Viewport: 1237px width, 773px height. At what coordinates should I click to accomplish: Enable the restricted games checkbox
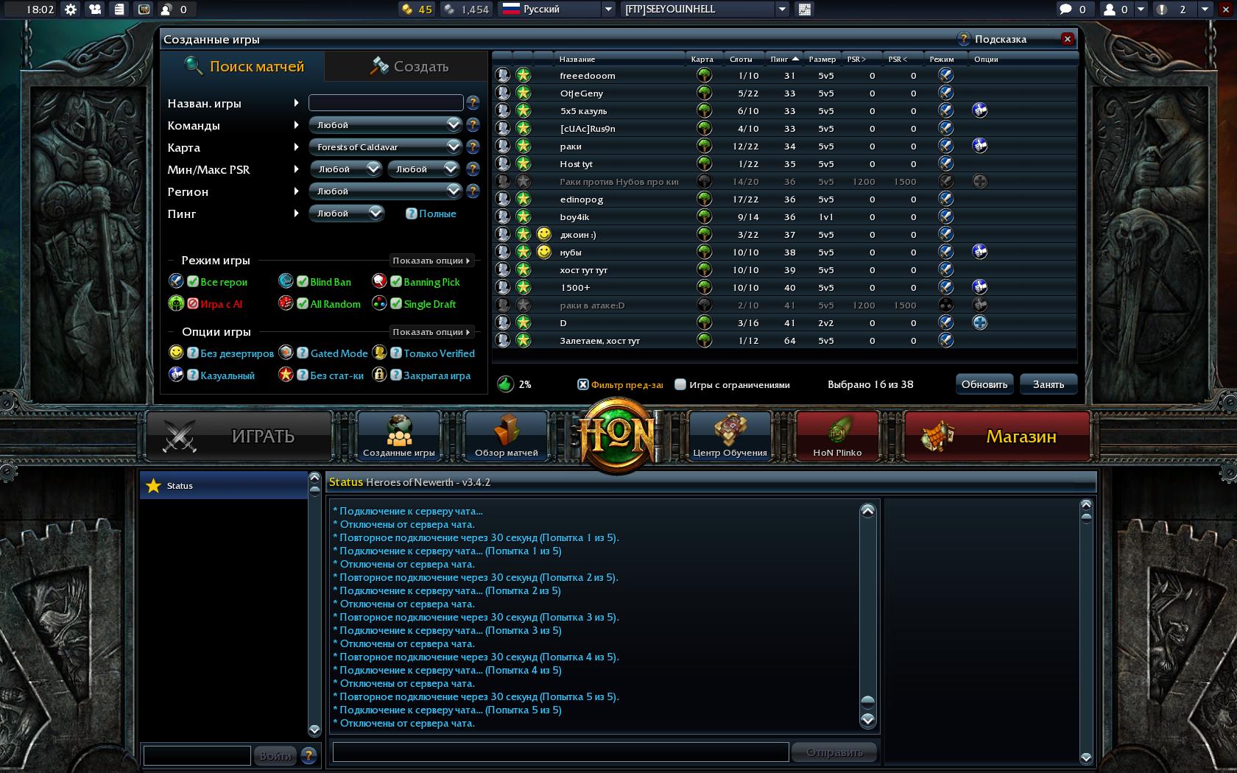pos(680,384)
